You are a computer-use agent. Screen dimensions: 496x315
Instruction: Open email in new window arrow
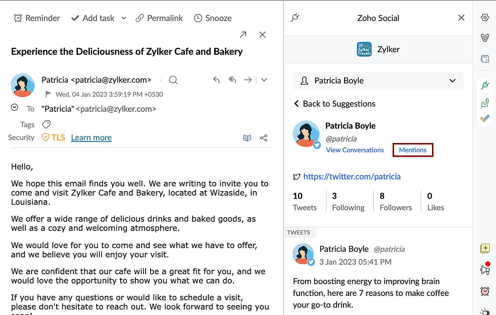point(243,35)
